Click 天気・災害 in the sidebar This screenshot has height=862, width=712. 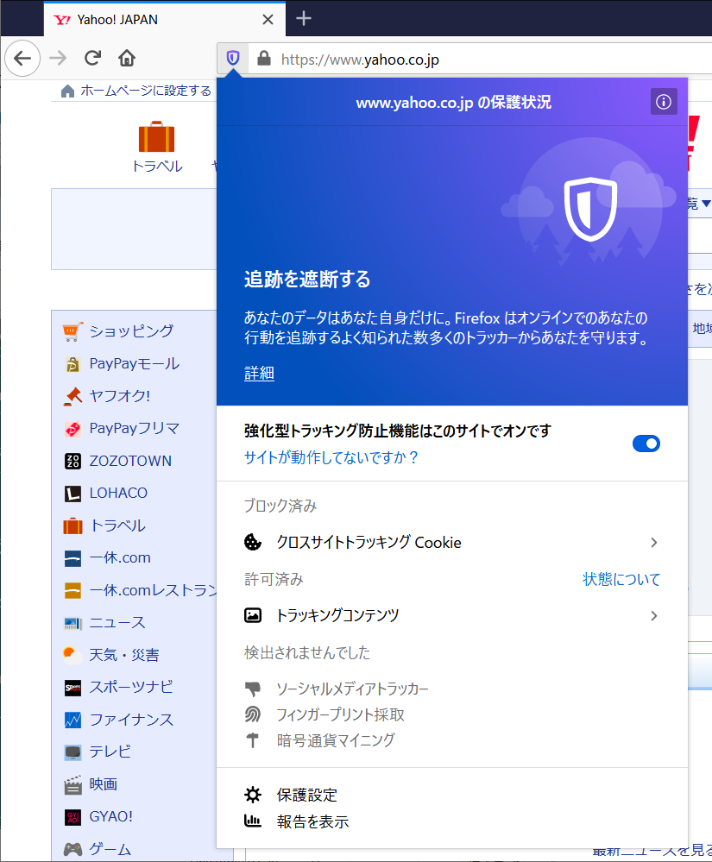124,655
